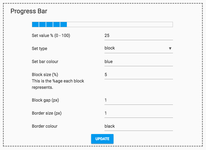Click the "Set type" label text
The width and height of the screenshot is (206, 150).
pos(39,49)
